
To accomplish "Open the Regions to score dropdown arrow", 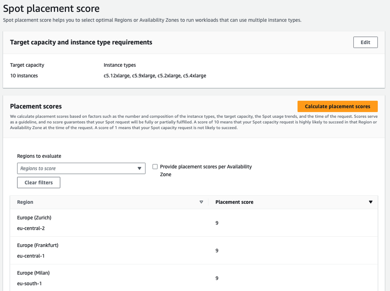I will 139,168.
